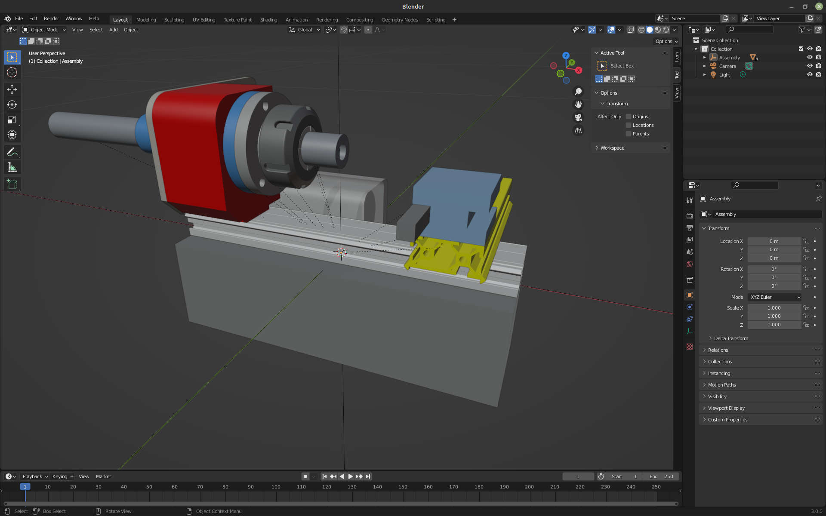Click the play animation button
This screenshot has width=826, height=516.
351,476
